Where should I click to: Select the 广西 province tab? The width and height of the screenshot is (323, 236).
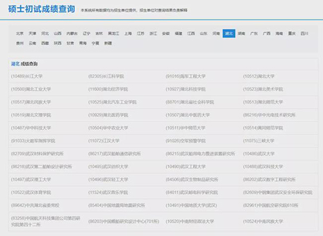(267, 34)
